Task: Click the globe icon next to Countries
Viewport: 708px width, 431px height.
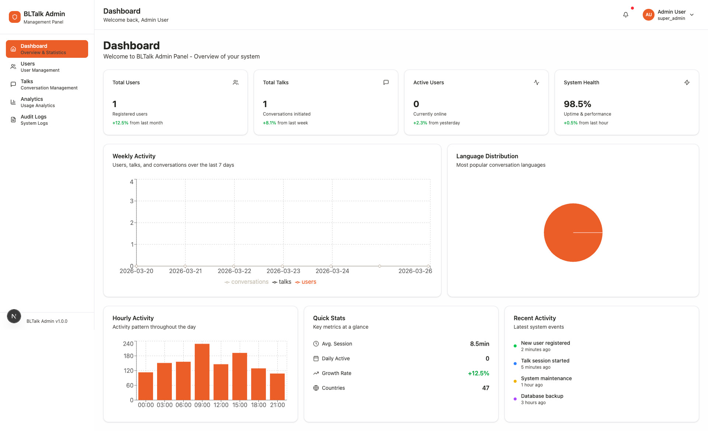Action: tap(316, 388)
